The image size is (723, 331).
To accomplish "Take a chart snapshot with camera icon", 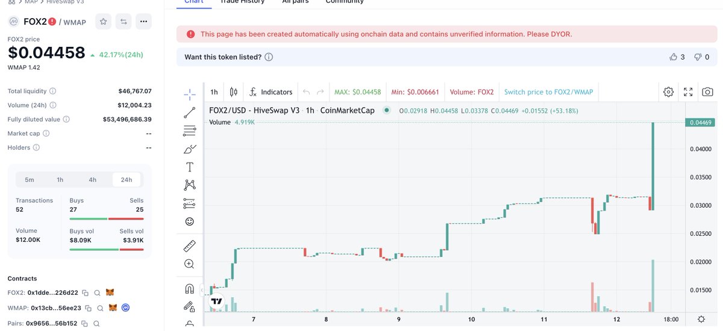I will point(708,92).
